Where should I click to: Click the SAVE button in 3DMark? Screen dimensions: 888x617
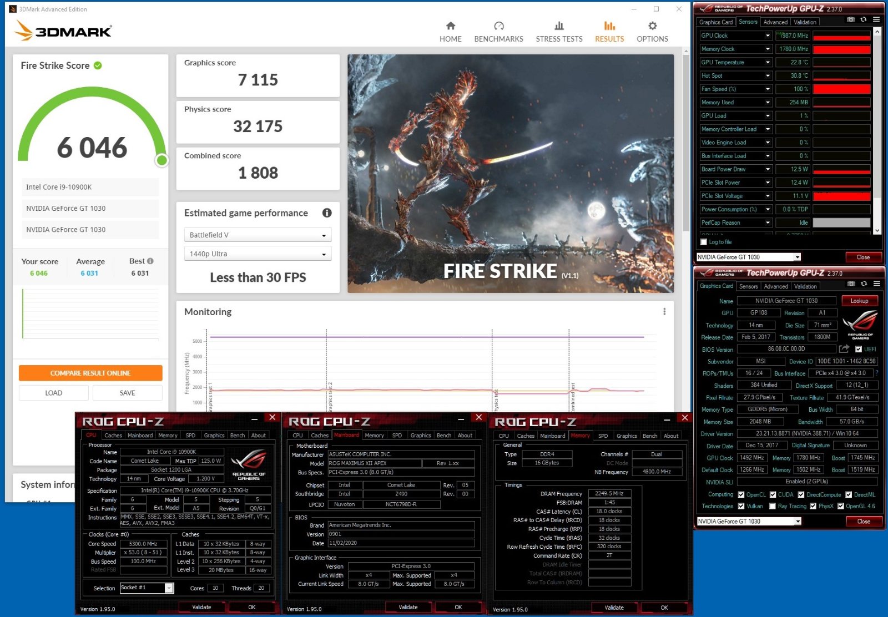[x=127, y=393]
